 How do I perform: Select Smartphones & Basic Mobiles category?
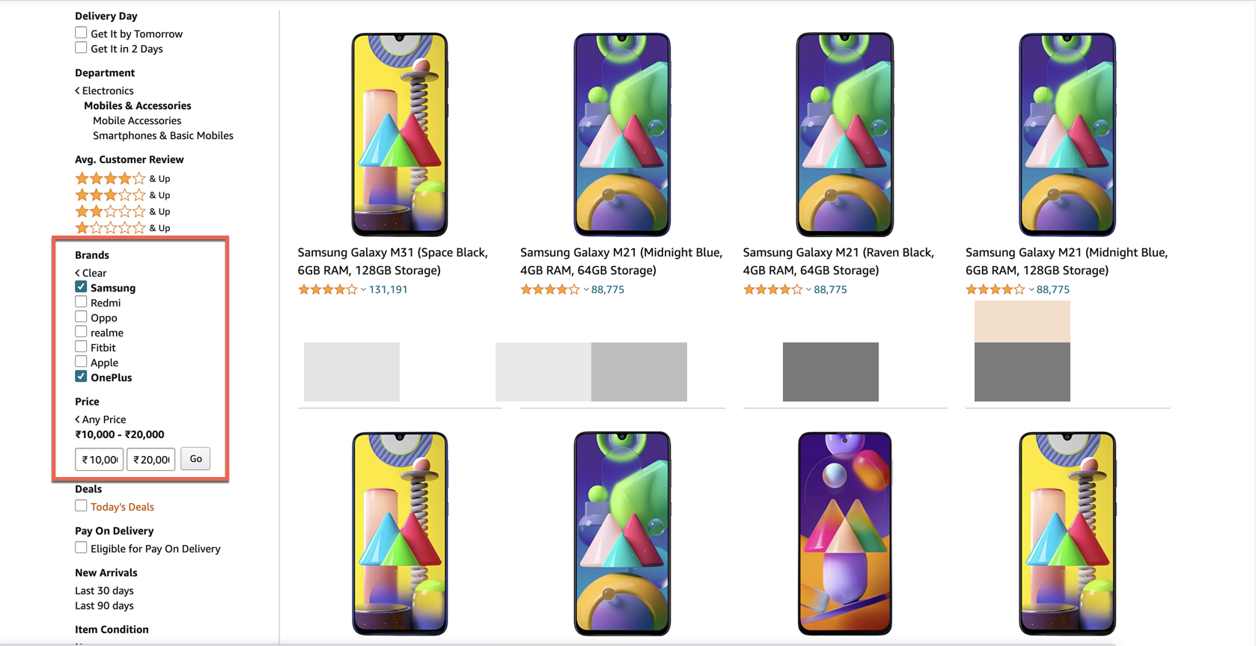pyautogui.click(x=163, y=135)
